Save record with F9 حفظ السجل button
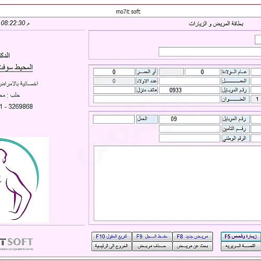 click(x=152, y=236)
